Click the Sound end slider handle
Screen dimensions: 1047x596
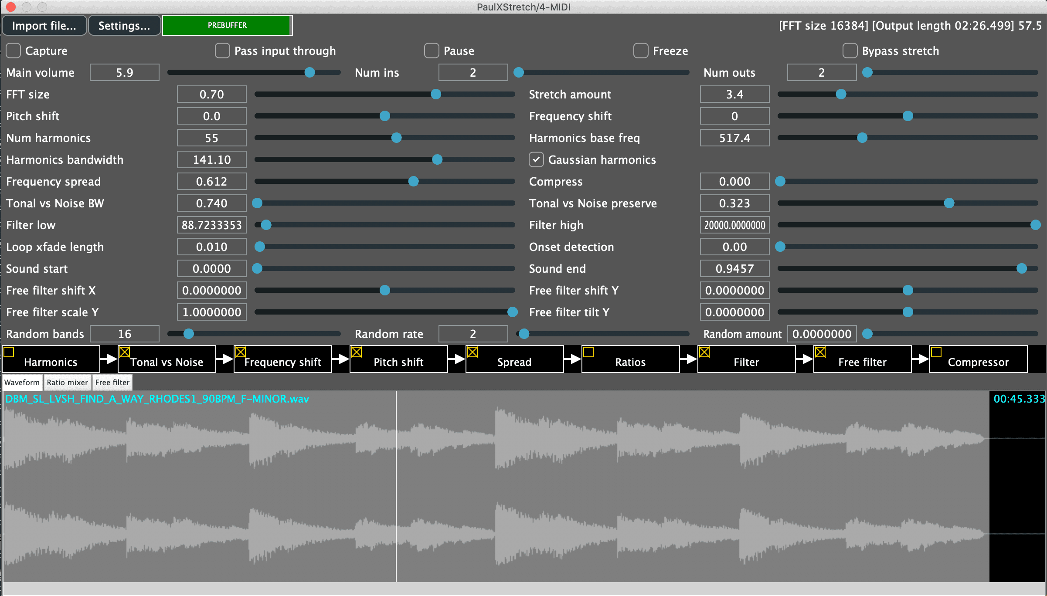pyautogui.click(x=1022, y=268)
